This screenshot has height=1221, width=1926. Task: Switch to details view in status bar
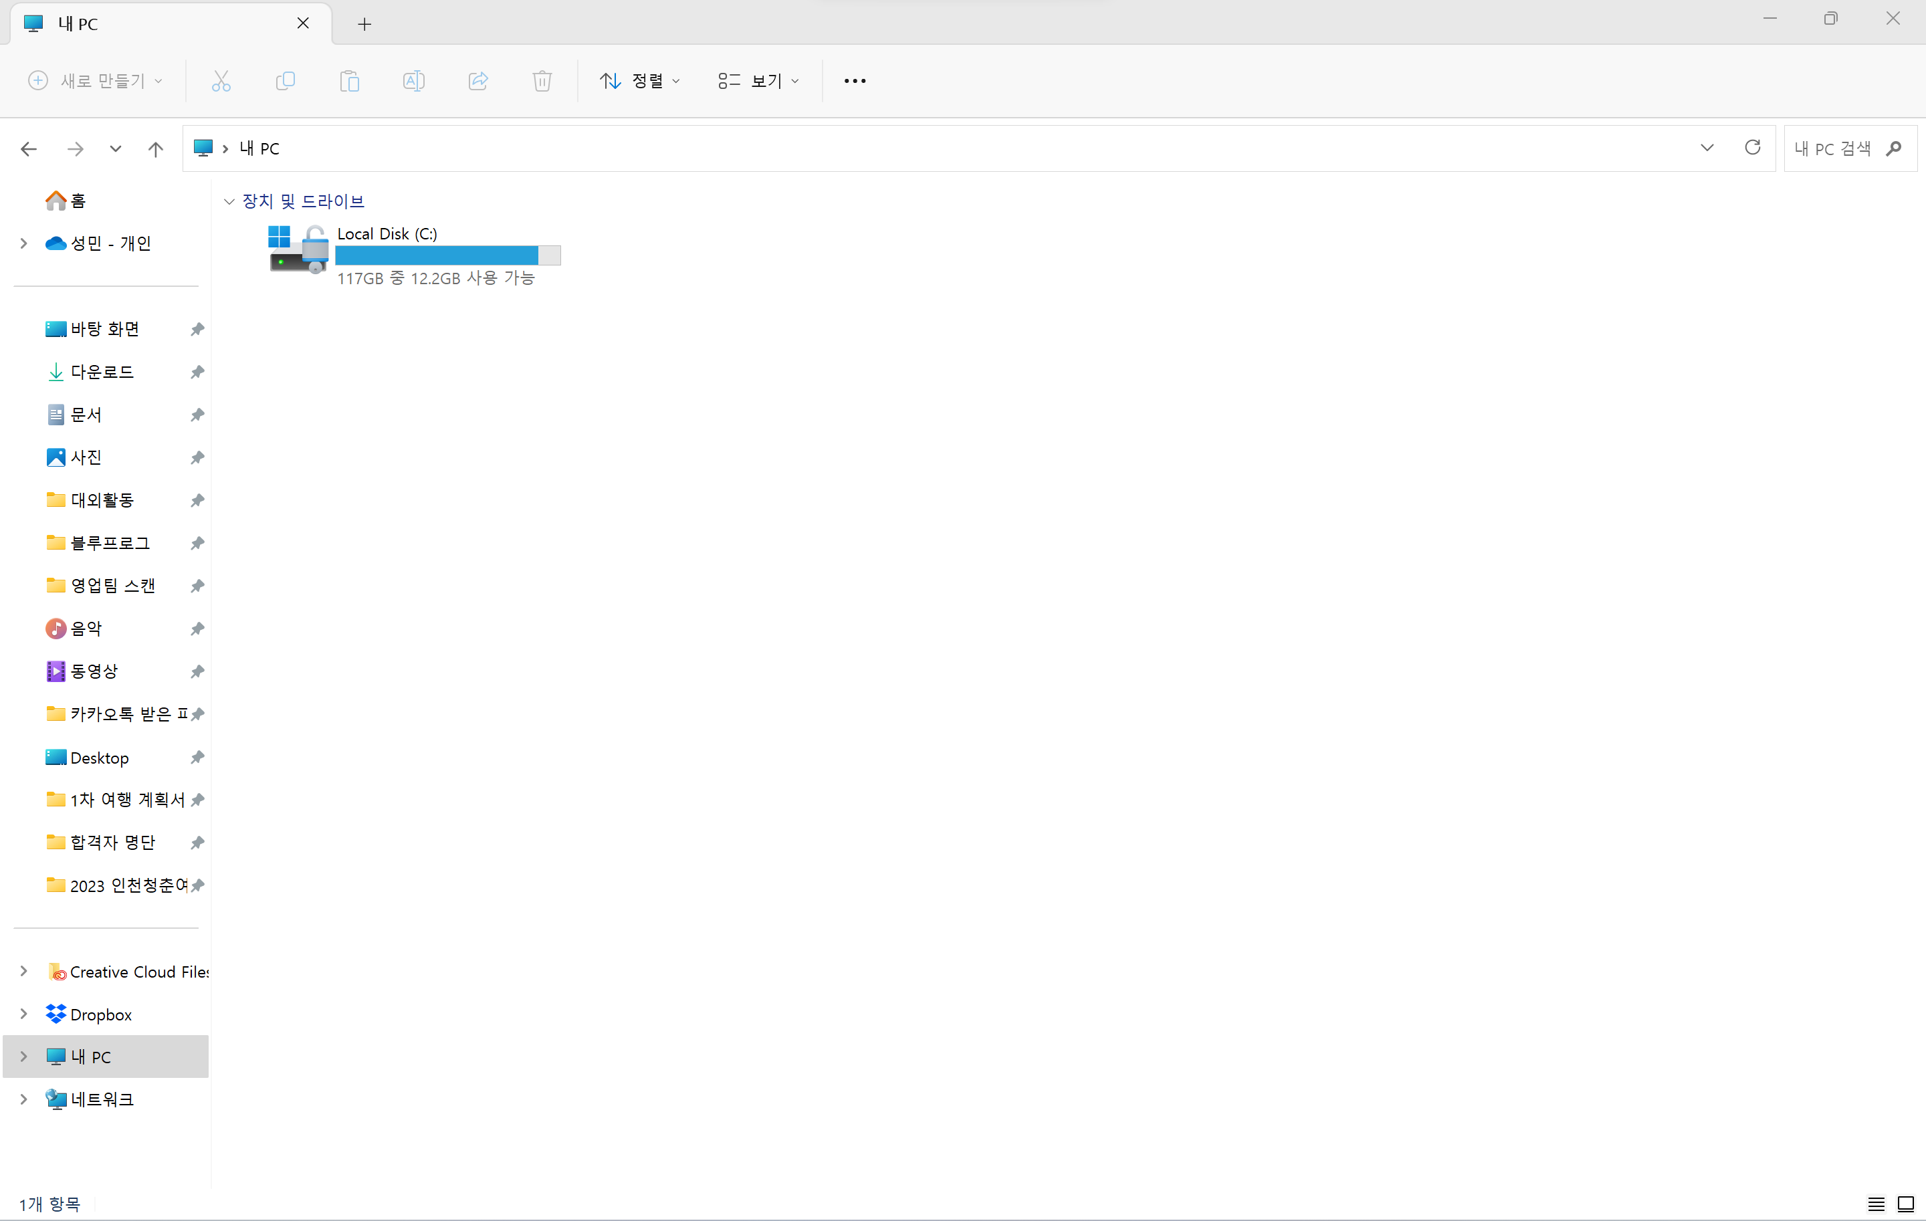[x=1876, y=1204]
